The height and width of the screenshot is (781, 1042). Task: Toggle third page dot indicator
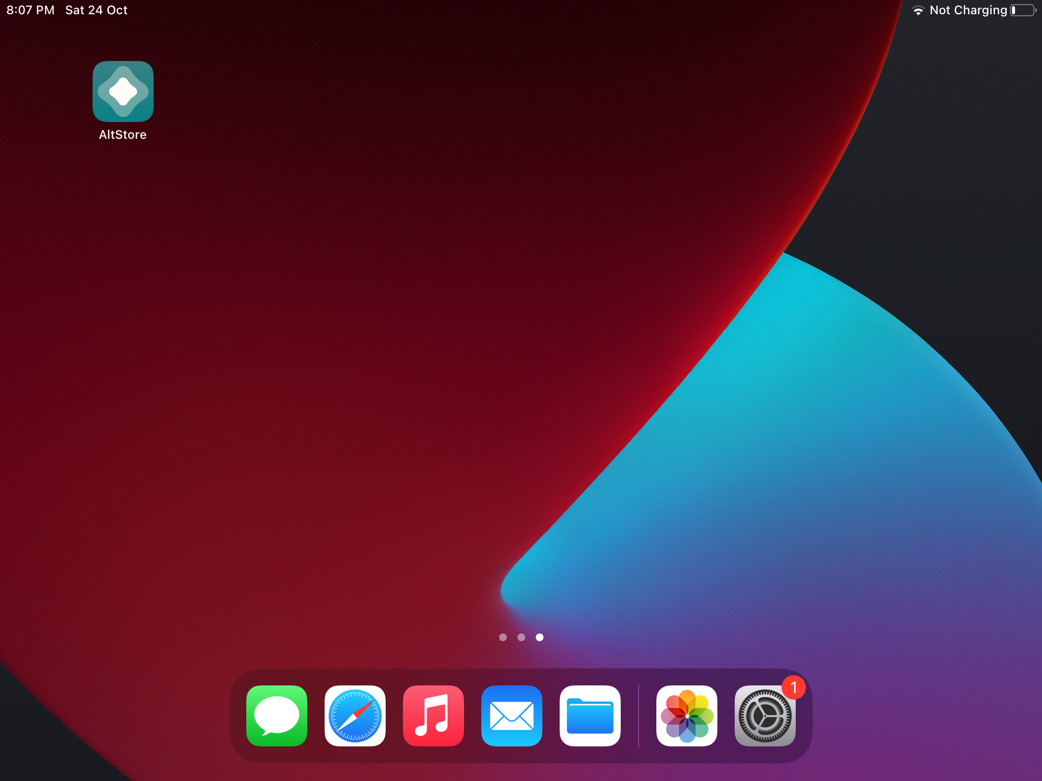pyautogui.click(x=539, y=637)
